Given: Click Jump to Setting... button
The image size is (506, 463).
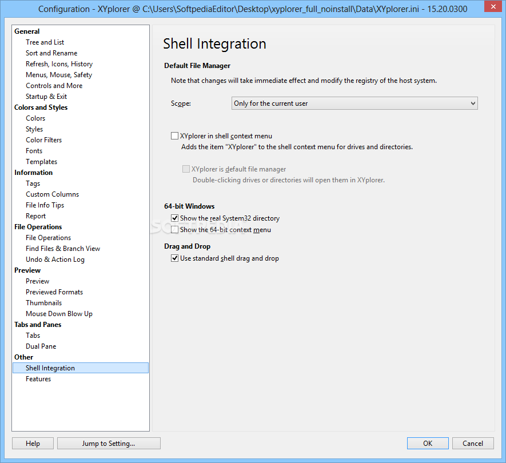Looking at the screenshot, I should (109, 444).
